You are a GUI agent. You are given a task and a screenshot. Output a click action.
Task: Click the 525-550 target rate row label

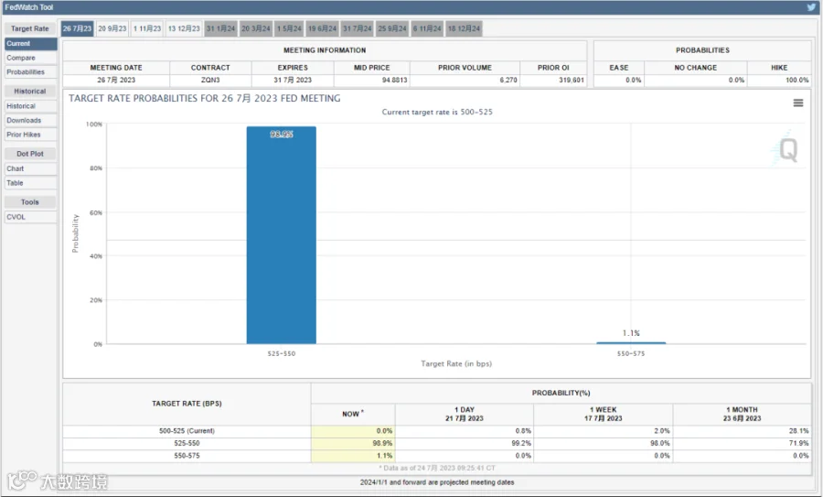[187, 443]
